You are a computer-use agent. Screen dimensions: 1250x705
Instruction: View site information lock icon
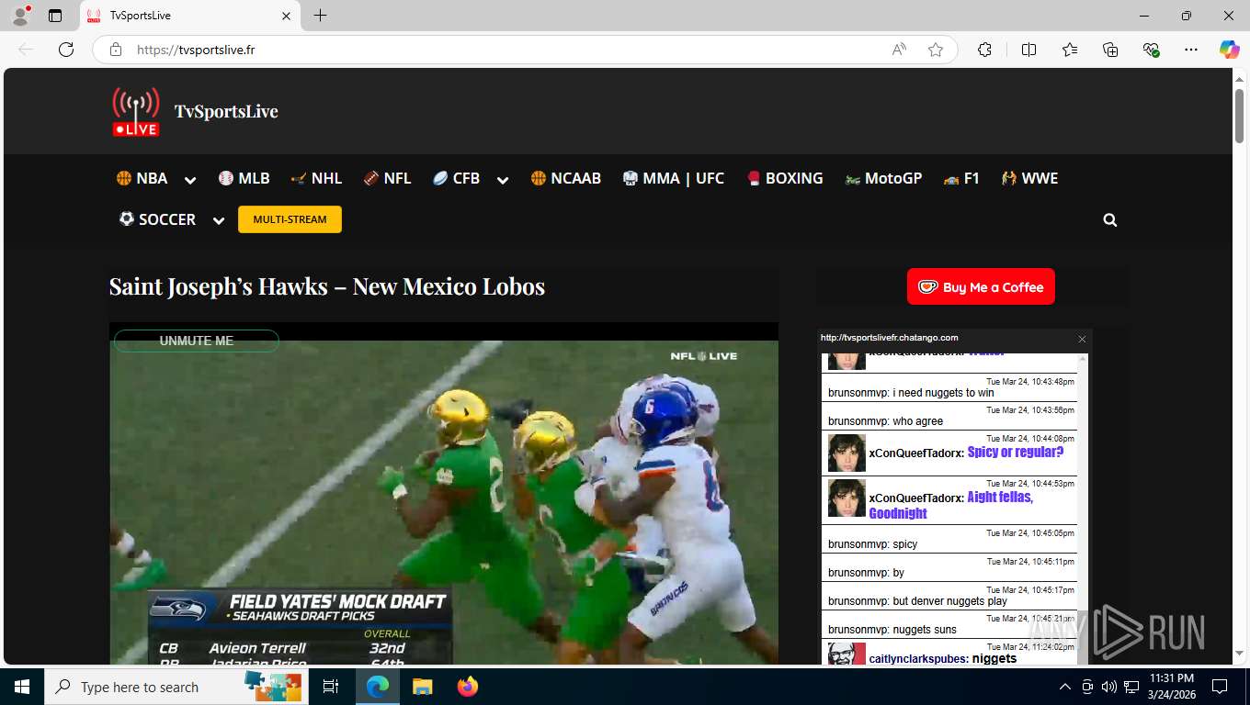click(x=116, y=50)
